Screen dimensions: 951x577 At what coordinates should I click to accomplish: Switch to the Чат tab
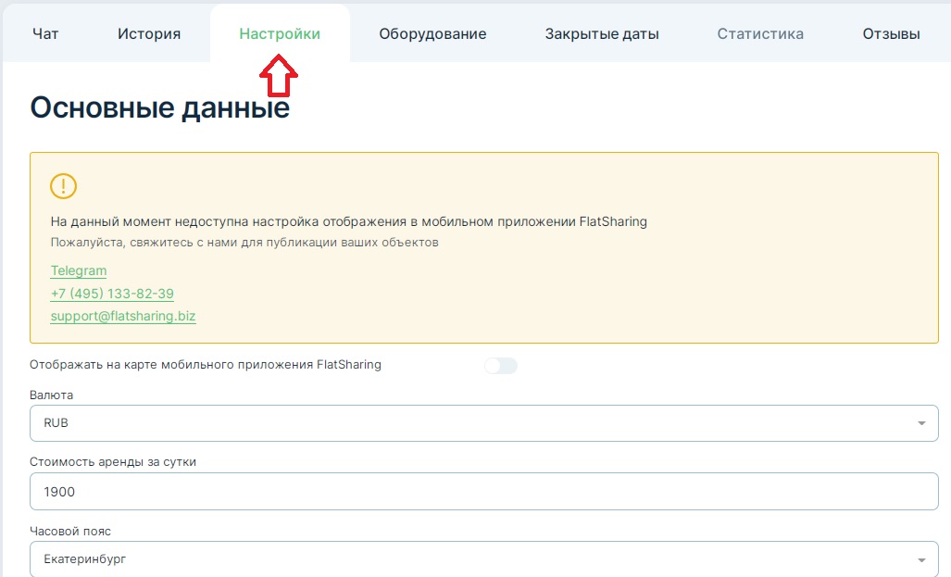[x=45, y=34]
